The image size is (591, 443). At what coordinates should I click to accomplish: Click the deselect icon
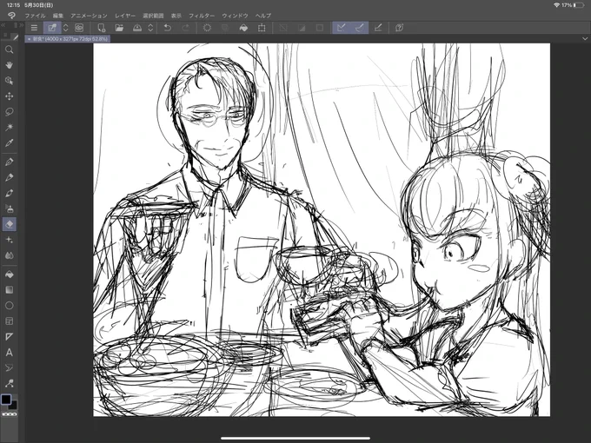[x=283, y=28]
